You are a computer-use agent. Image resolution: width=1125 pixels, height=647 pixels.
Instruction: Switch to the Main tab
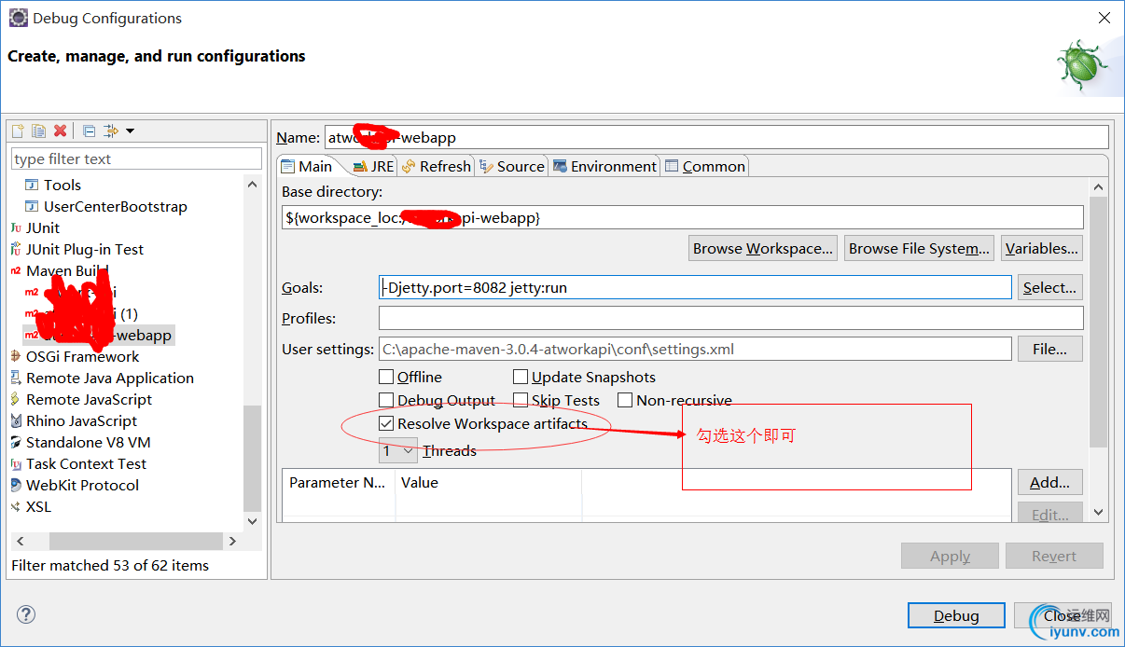(x=307, y=166)
